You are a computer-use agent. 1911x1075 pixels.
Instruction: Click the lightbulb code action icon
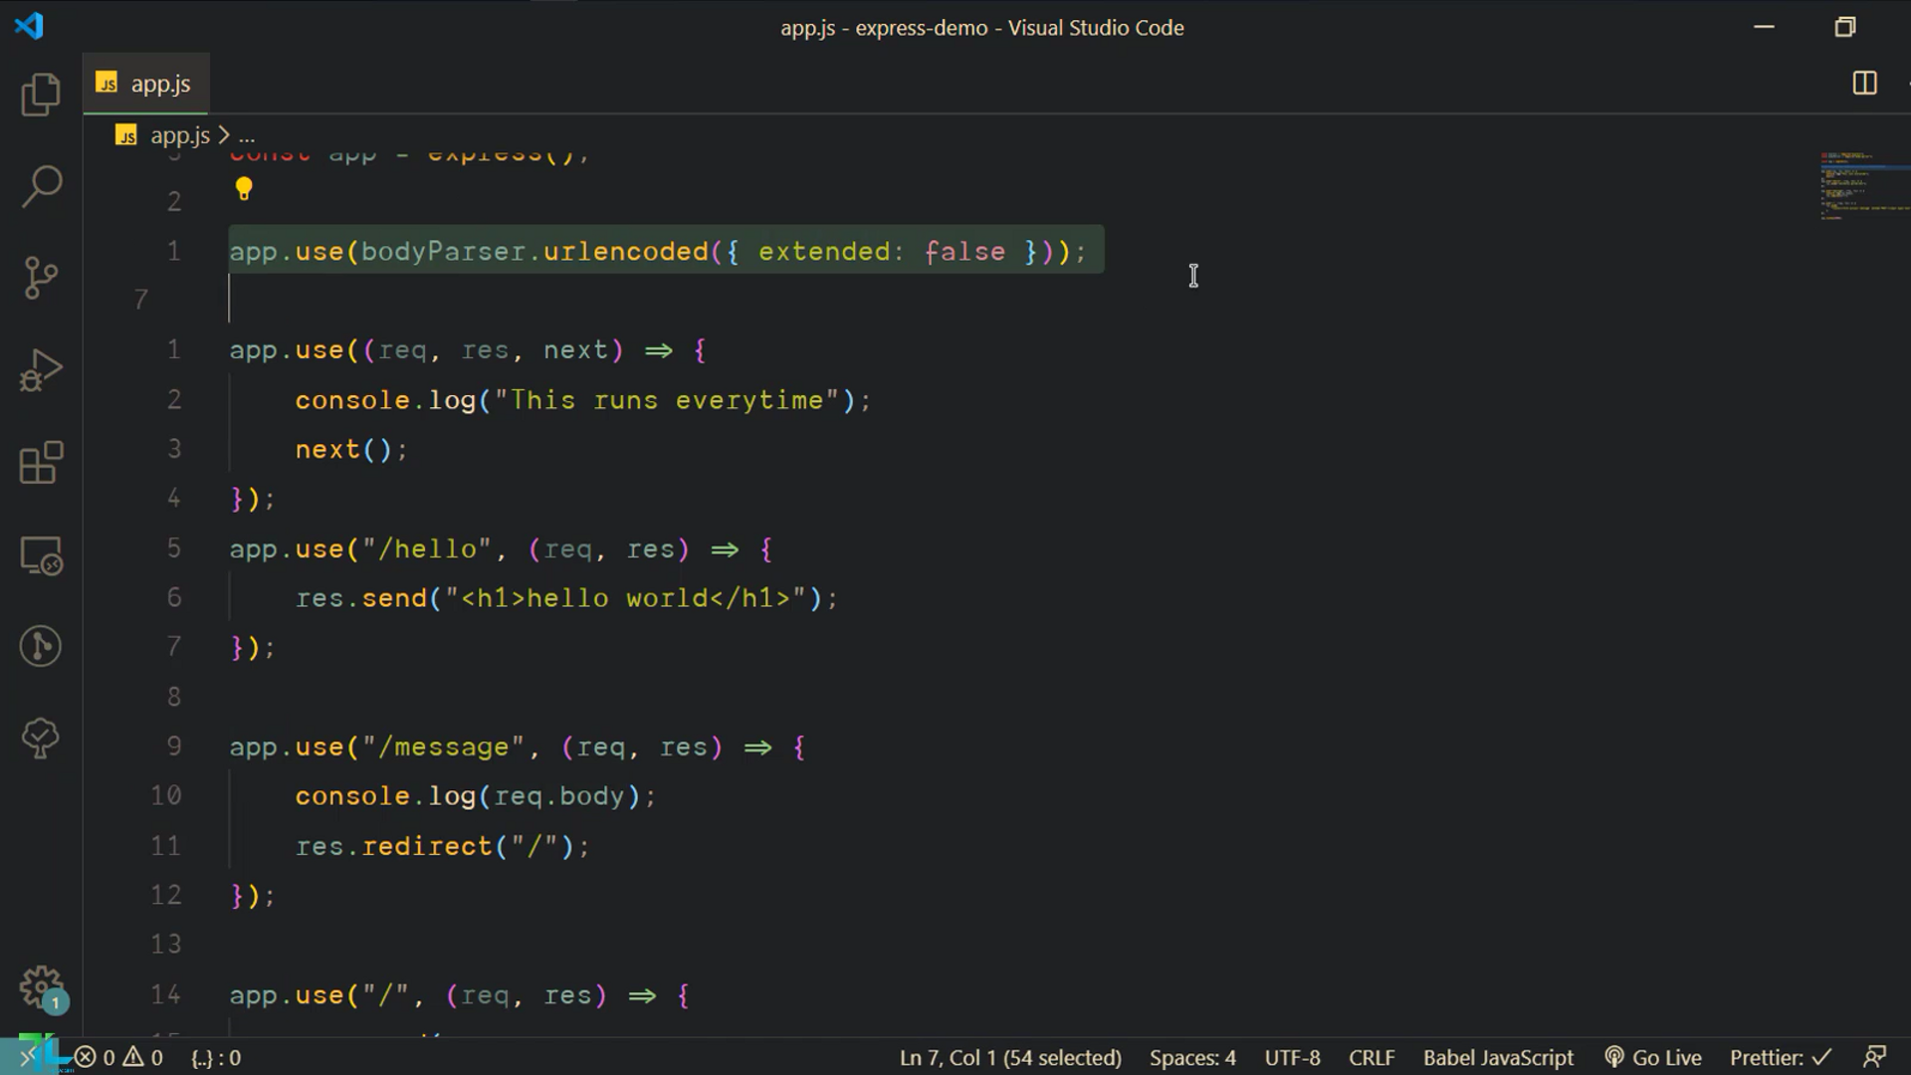point(244,189)
